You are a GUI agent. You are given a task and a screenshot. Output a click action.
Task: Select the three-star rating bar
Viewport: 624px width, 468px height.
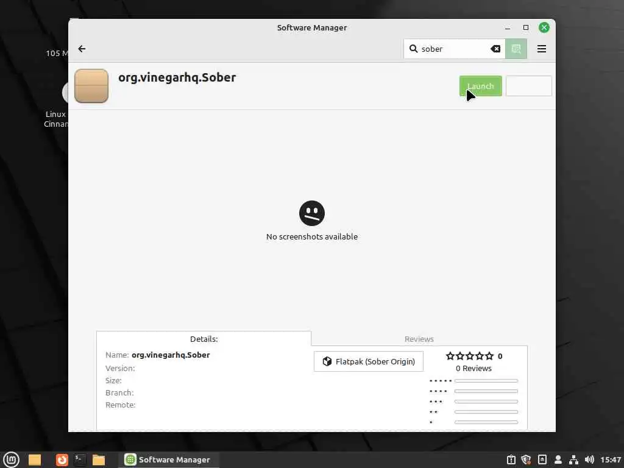[486, 402]
